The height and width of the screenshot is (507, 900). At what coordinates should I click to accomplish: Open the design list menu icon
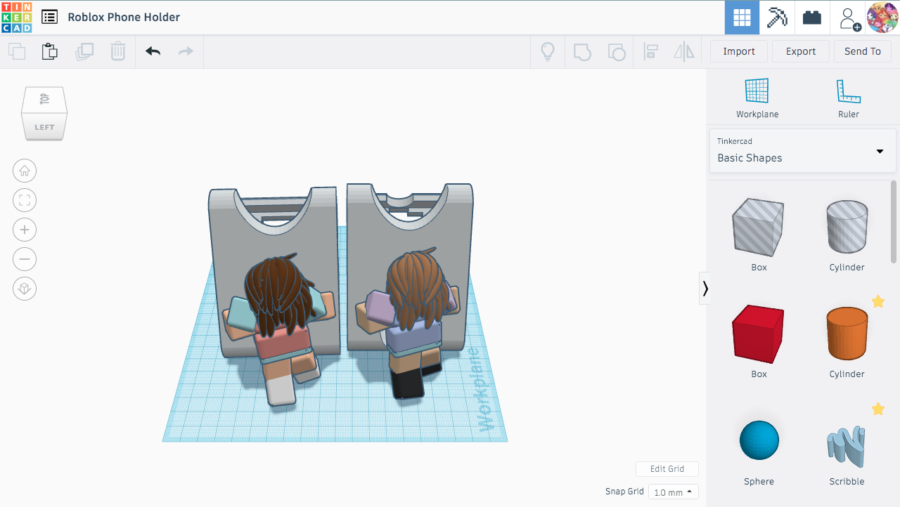pyautogui.click(x=49, y=17)
